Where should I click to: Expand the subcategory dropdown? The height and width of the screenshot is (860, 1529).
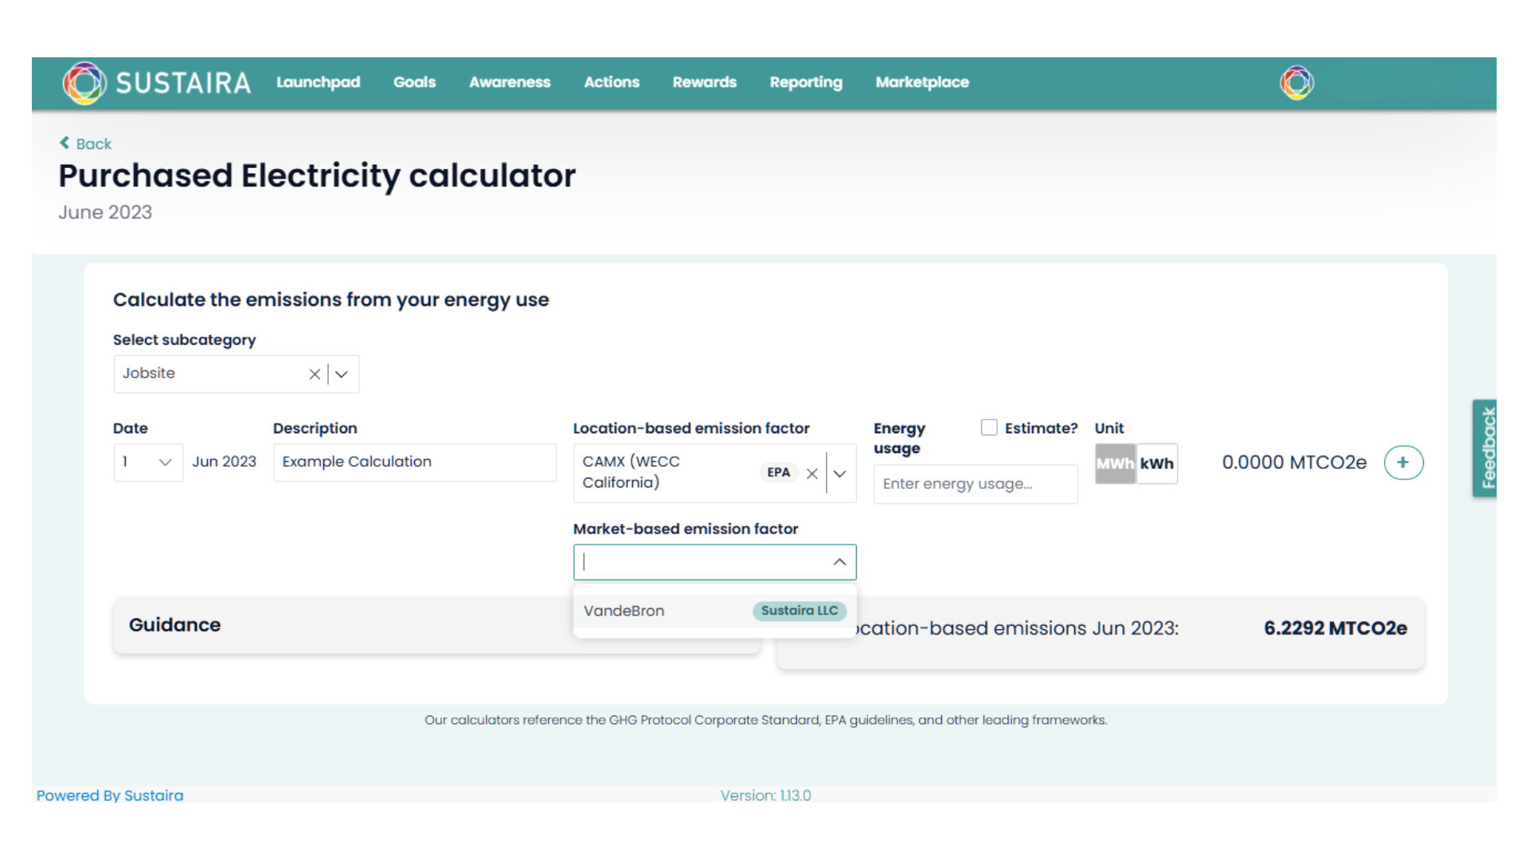click(x=341, y=374)
